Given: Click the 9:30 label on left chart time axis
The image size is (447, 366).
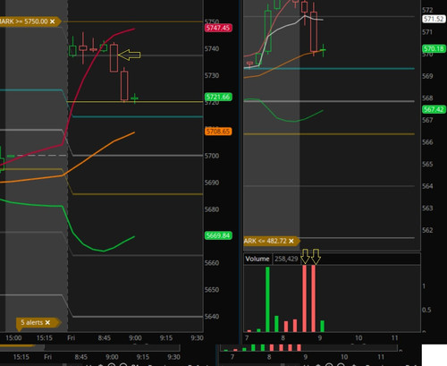Looking at the screenshot, I should tap(197, 338).
